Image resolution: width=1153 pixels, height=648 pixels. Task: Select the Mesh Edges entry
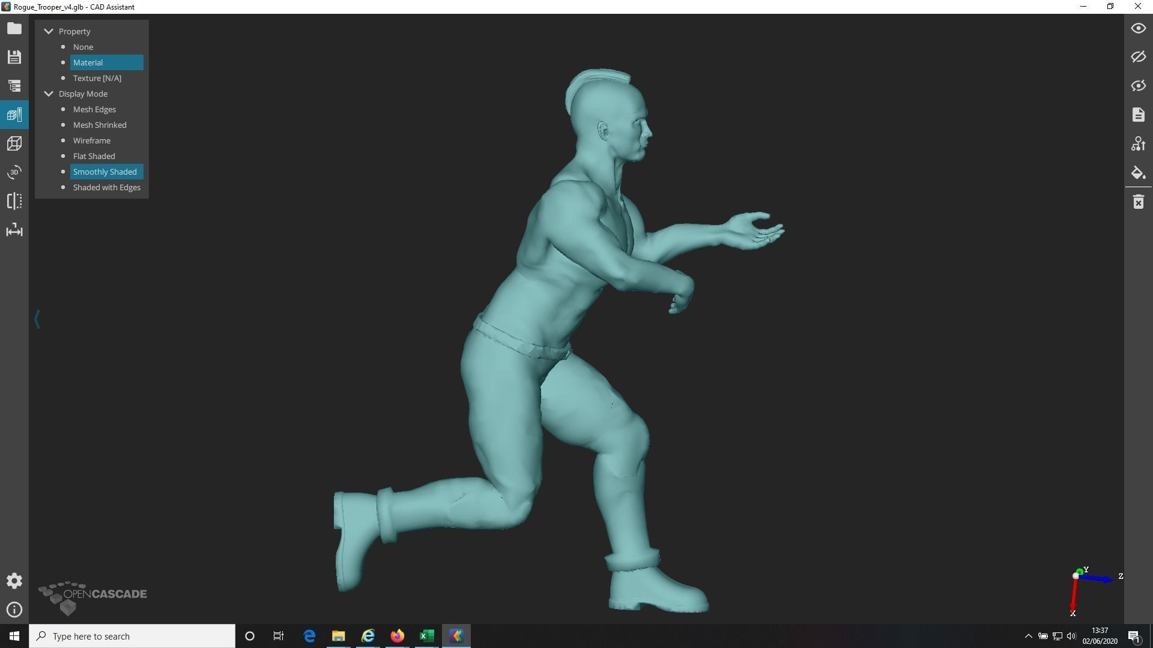pos(94,109)
